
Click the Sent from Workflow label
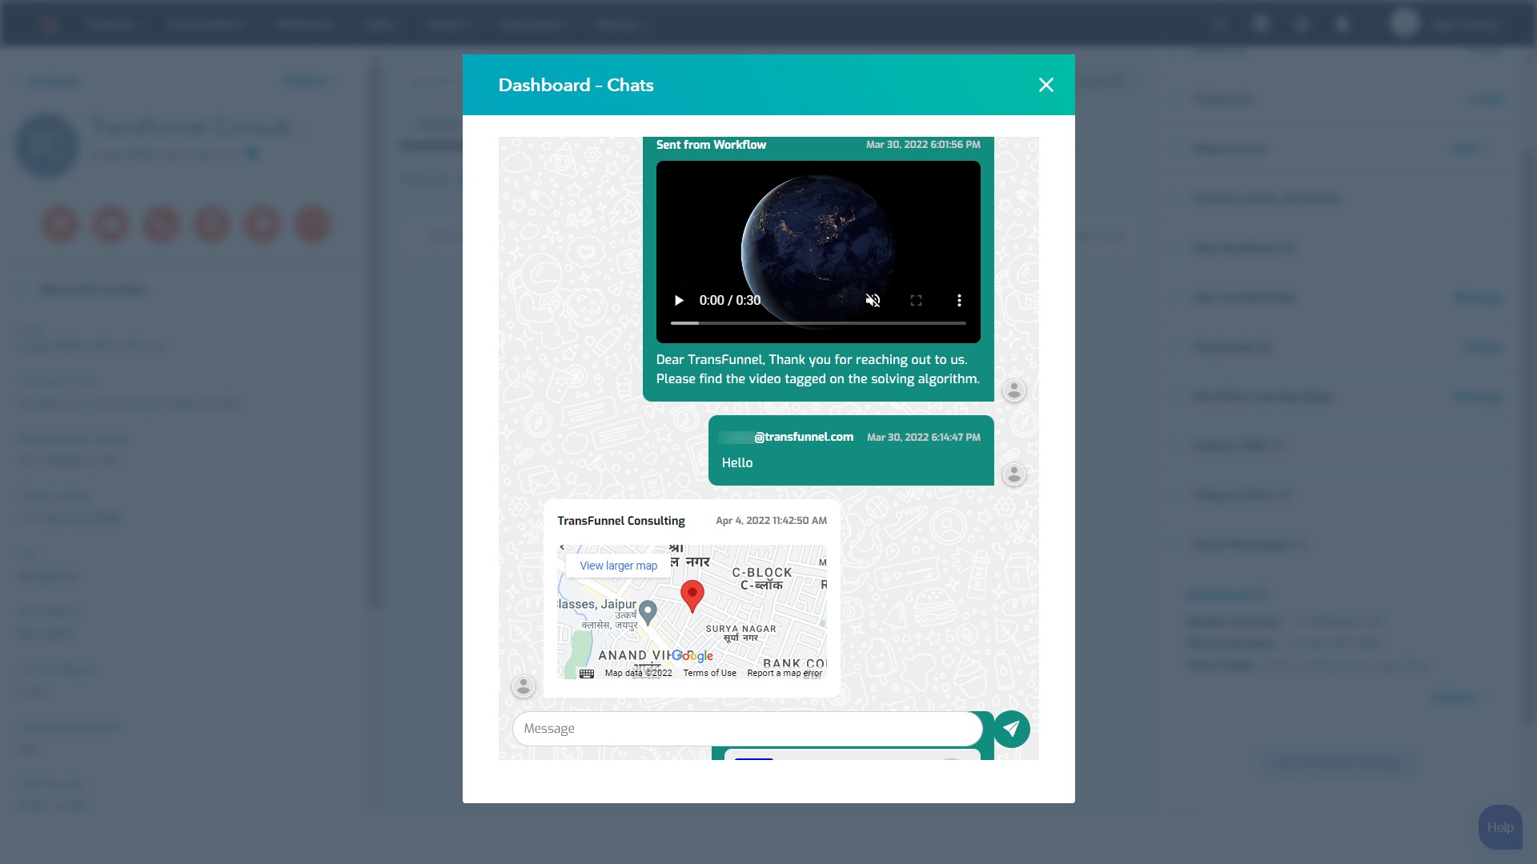(711, 145)
